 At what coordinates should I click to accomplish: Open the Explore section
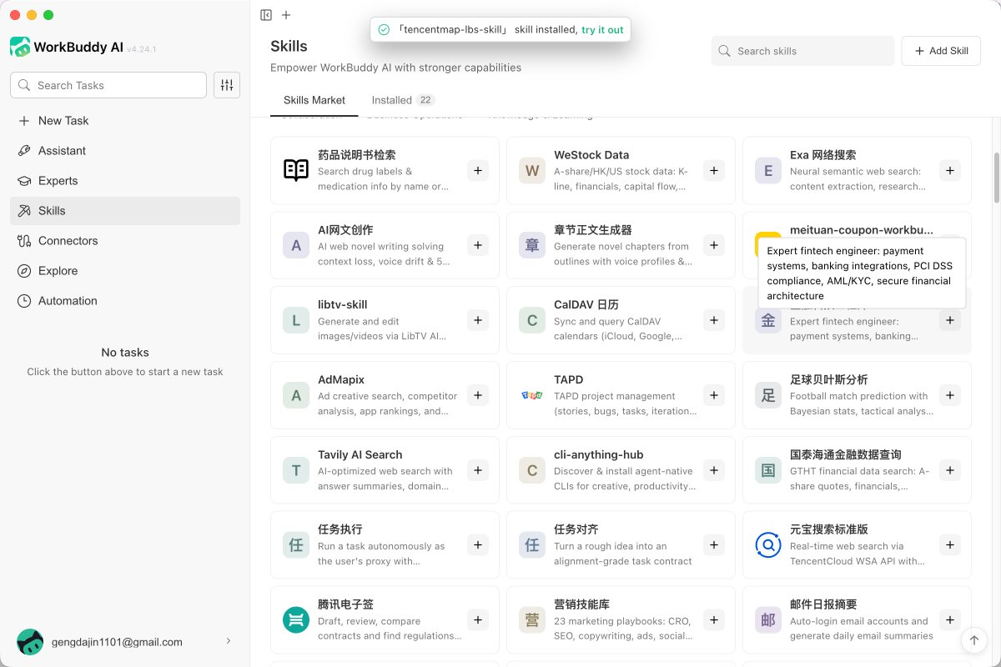point(125,271)
